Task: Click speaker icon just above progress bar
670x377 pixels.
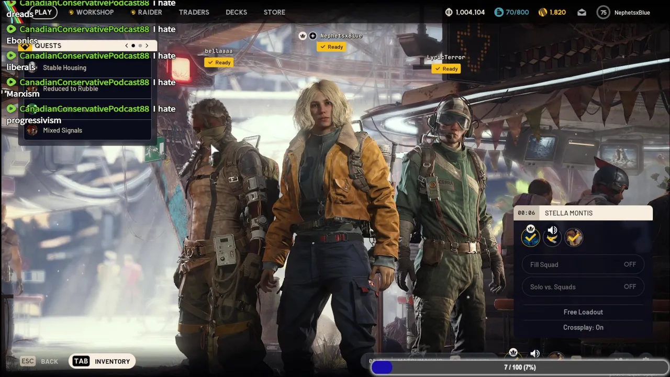Action: click(x=535, y=354)
